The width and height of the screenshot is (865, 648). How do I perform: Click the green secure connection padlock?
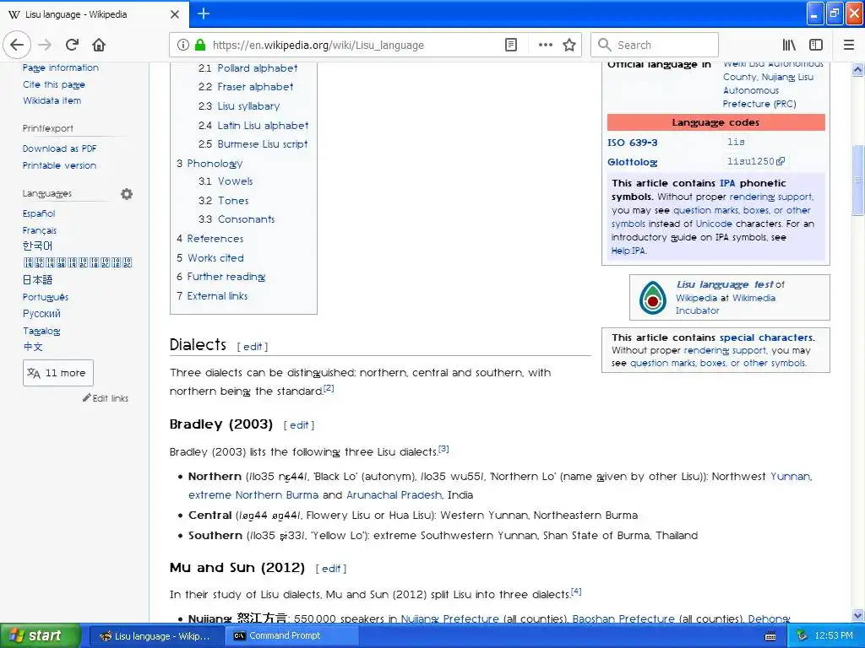pos(200,45)
